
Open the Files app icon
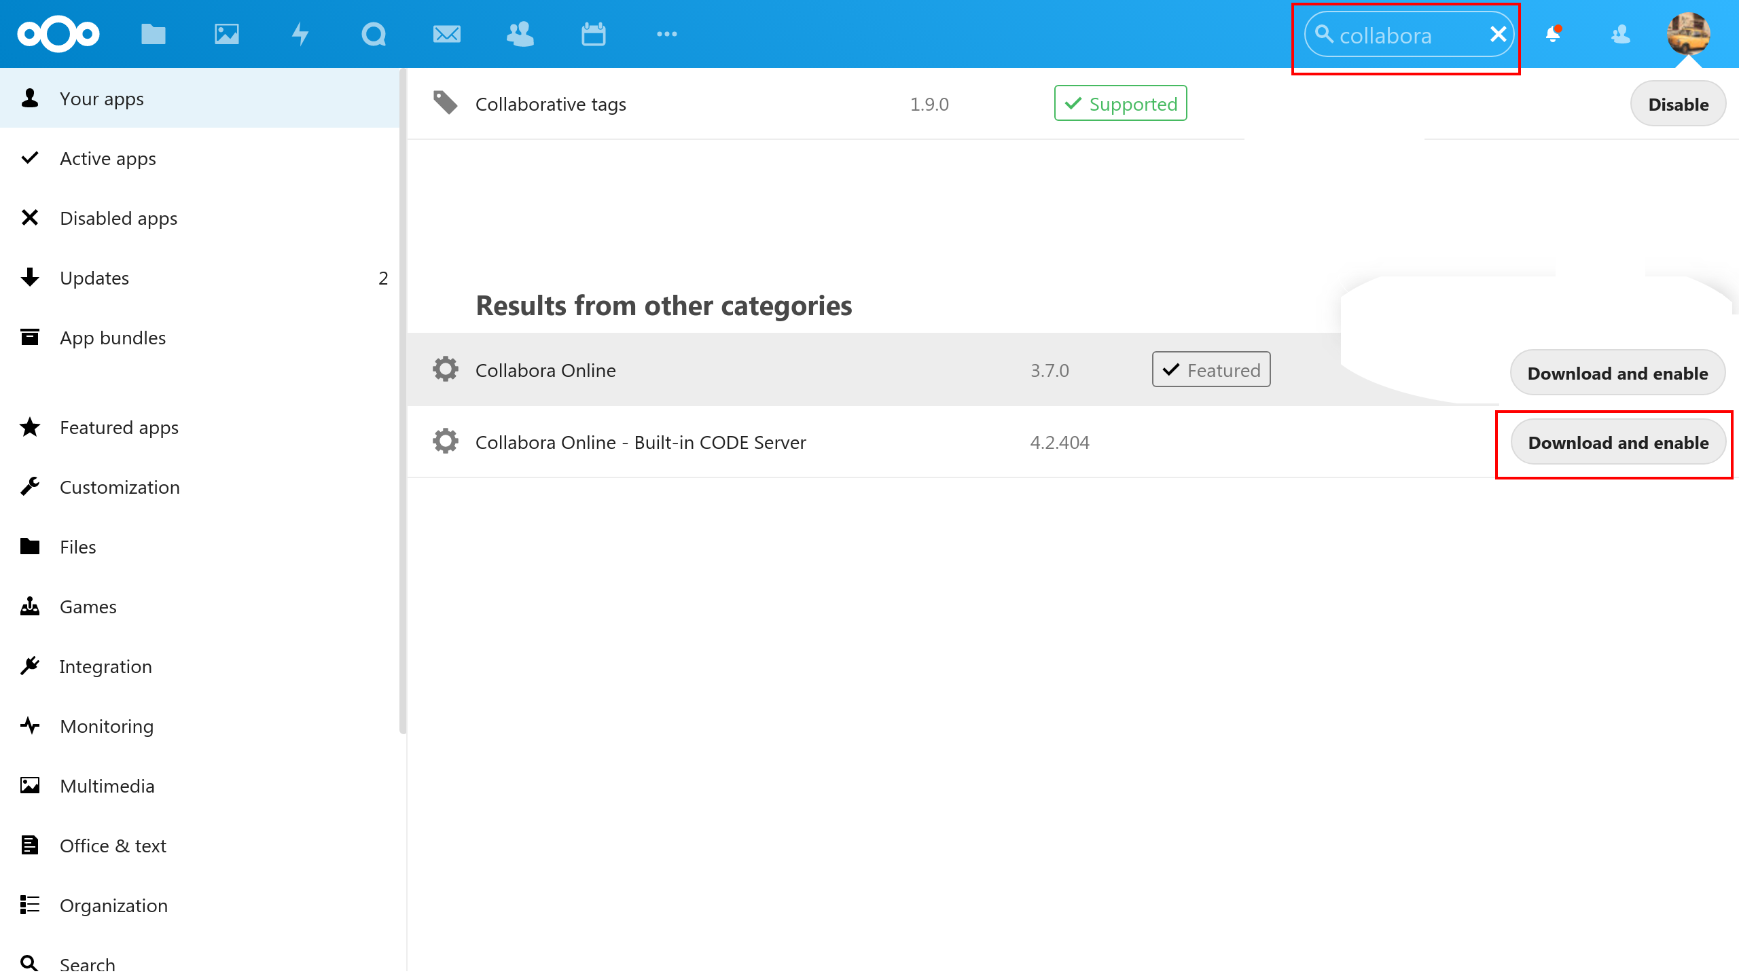(x=154, y=34)
